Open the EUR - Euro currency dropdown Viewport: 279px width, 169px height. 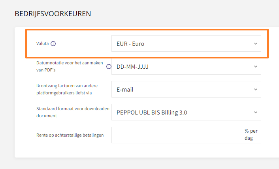[186, 43]
